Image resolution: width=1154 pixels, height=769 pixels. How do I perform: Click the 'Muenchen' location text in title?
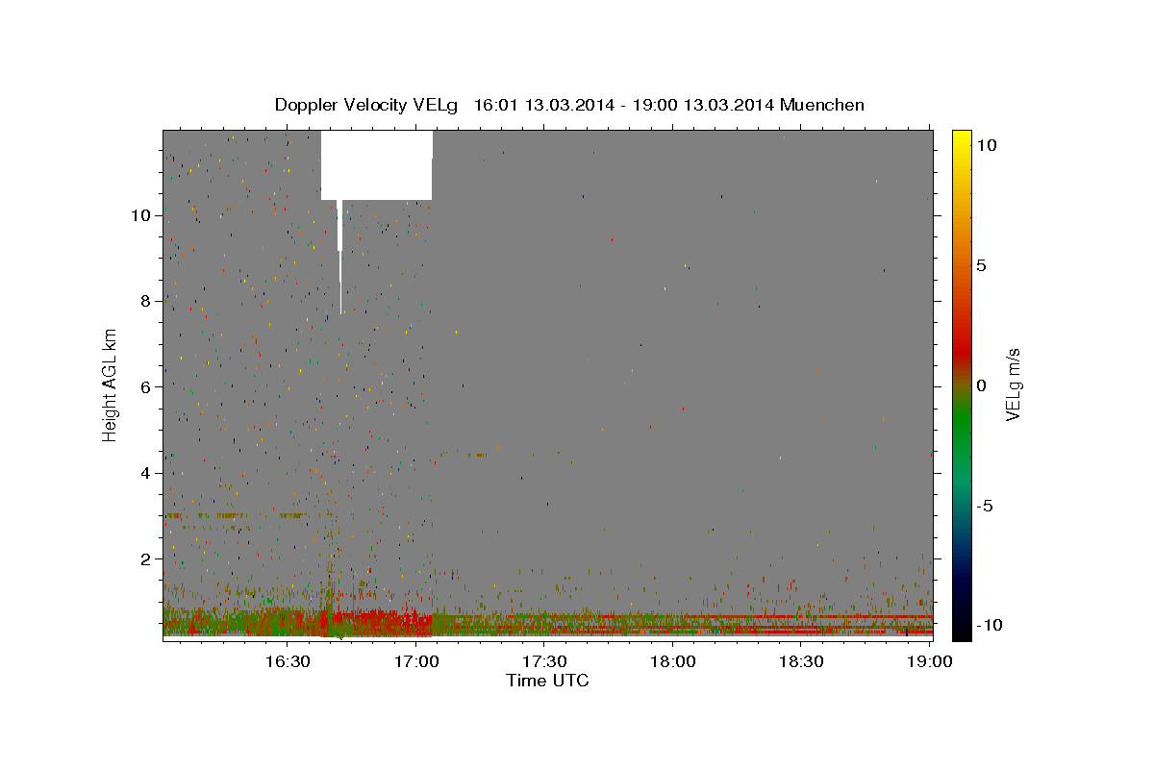[x=822, y=105]
